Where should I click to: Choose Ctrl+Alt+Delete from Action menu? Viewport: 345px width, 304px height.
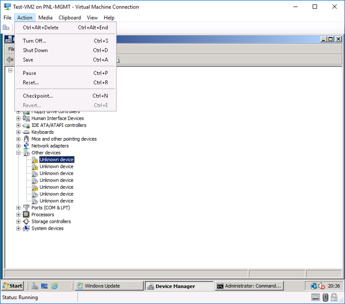pos(65,28)
